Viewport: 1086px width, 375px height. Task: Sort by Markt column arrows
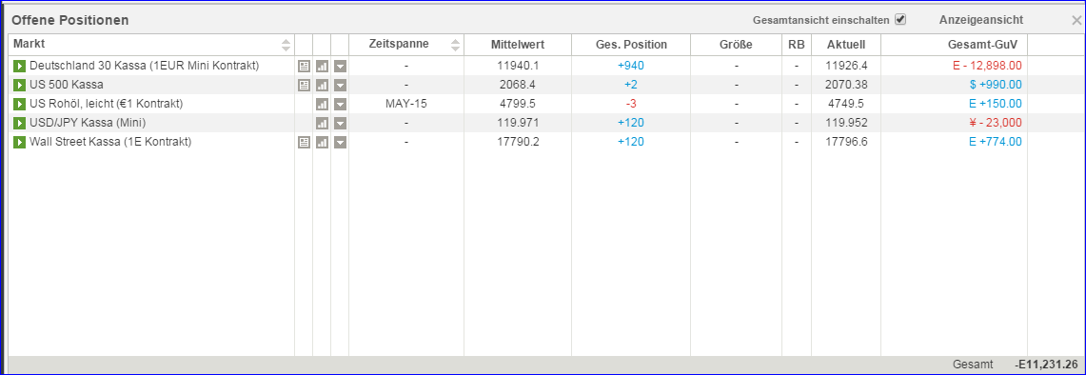point(286,45)
